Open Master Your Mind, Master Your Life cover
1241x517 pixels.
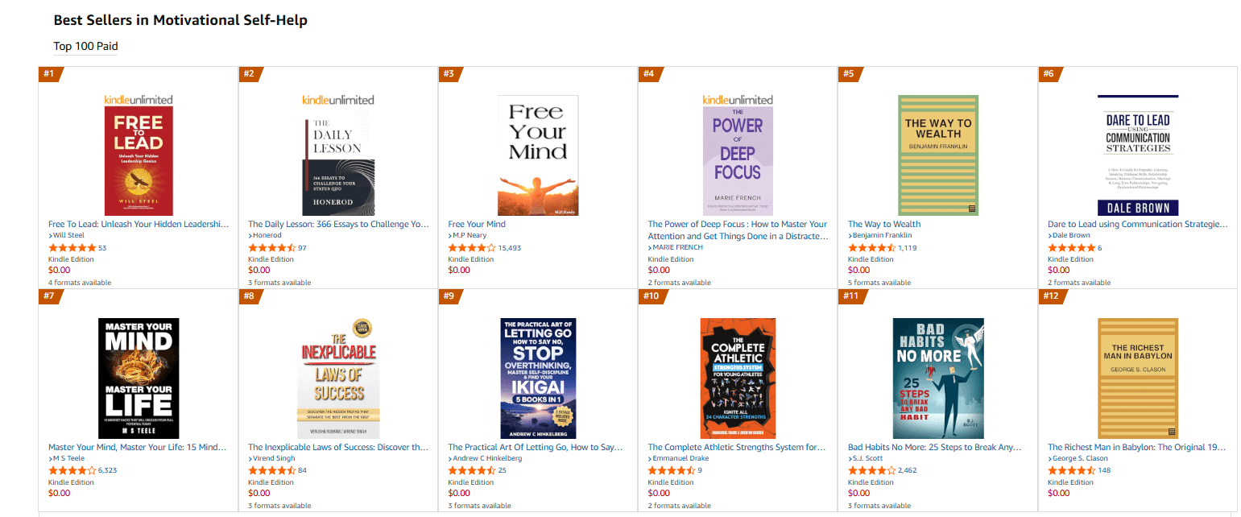click(x=139, y=378)
